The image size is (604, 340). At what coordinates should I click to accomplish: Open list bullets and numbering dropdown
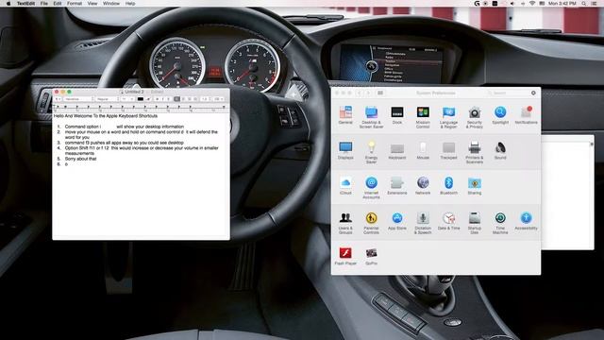pyautogui.click(x=218, y=99)
